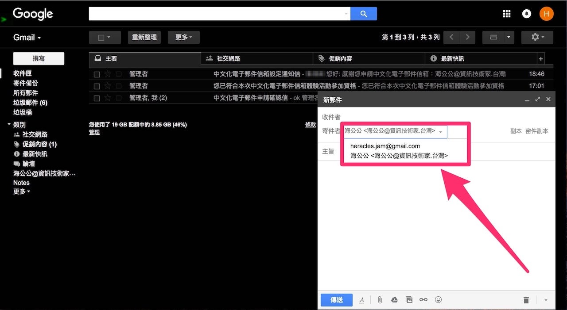Show text formatting options
567x310 pixels.
[361, 299]
